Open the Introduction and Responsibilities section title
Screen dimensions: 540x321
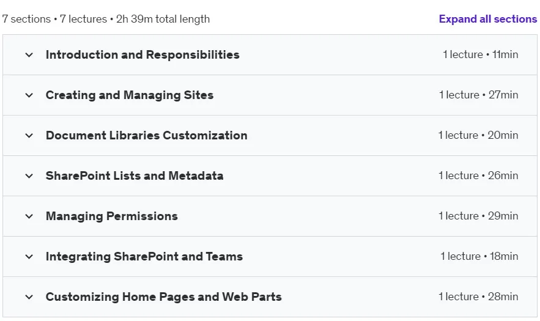tap(142, 55)
